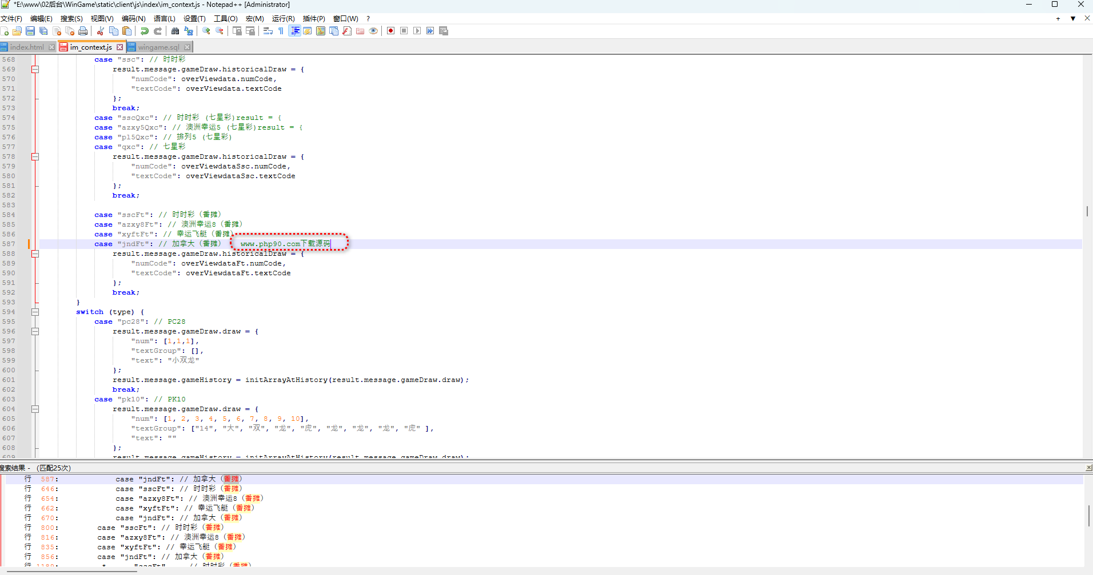The width and height of the screenshot is (1093, 575).
Task: Click the Find and Replace icon
Action: [x=189, y=31]
